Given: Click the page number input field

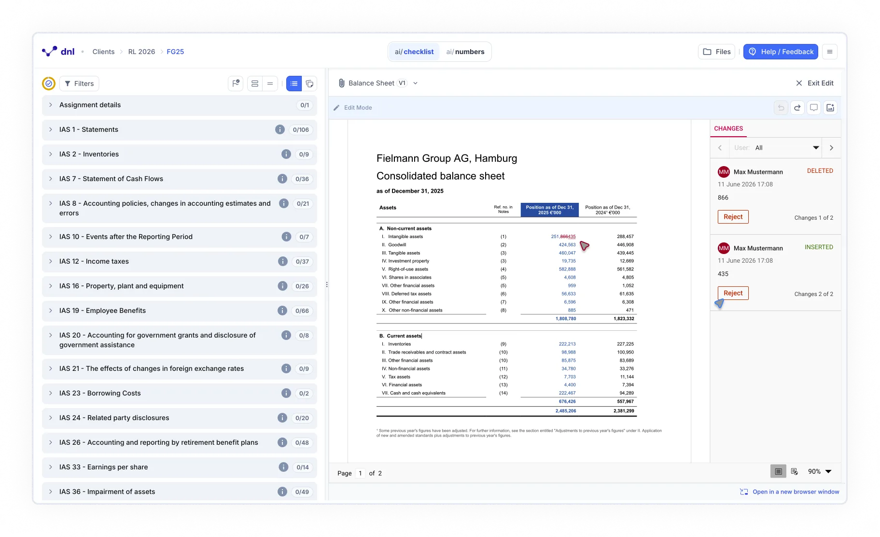Looking at the screenshot, I should [361, 473].
